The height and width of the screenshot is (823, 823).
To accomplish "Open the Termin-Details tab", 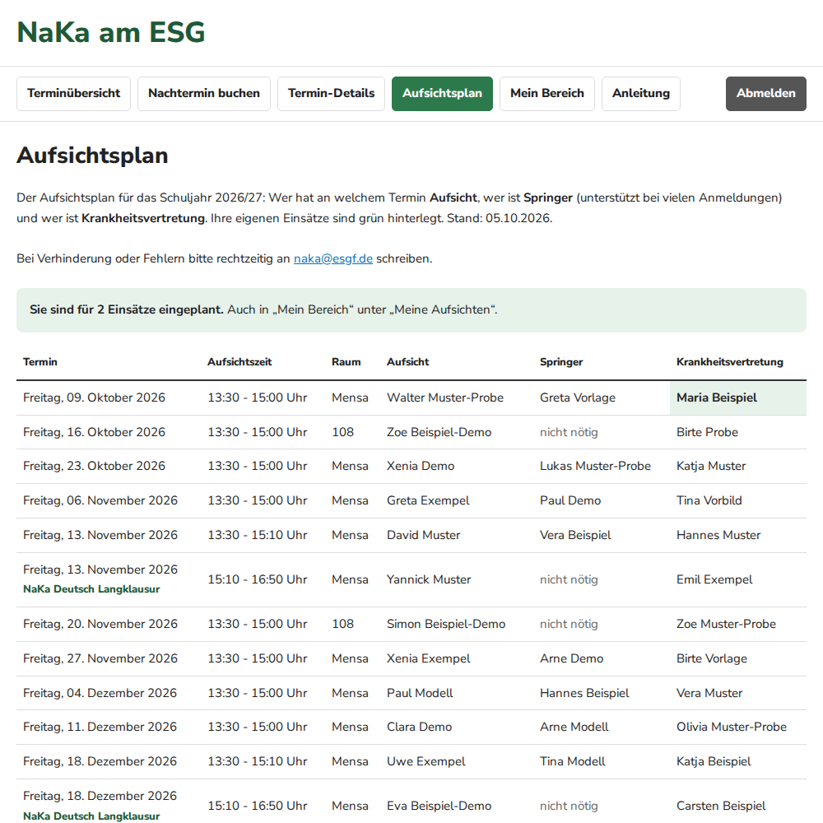I will pos(331,94).
